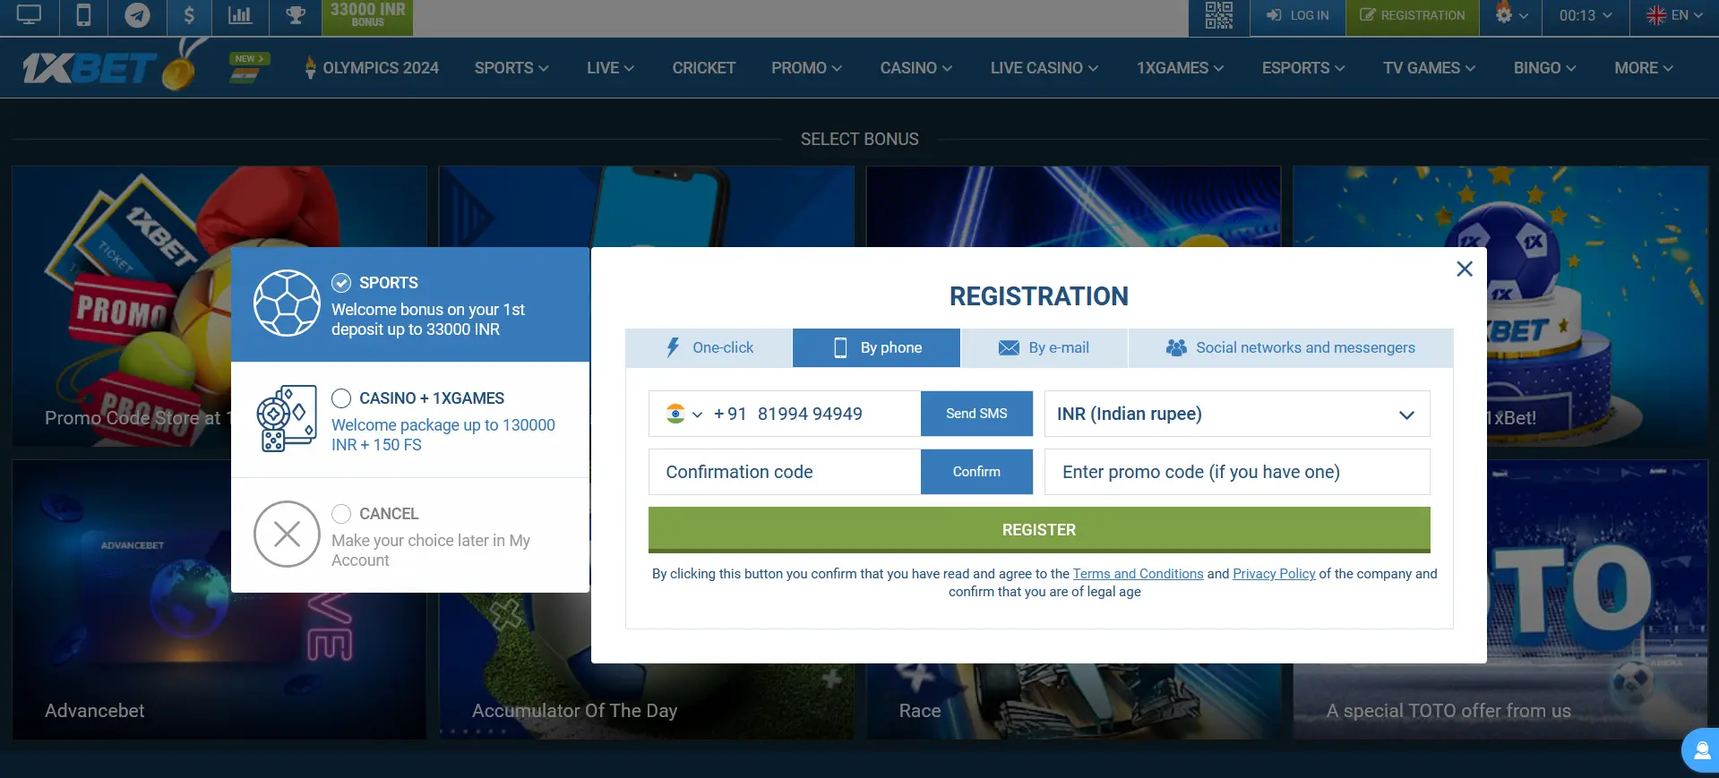Image resolution: width=1719 pixels, height=778 pixels.
Task: Click the Send SMS button
Action: point(976,414)
